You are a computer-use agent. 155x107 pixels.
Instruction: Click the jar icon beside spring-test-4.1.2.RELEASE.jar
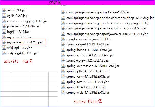[63, 82]
